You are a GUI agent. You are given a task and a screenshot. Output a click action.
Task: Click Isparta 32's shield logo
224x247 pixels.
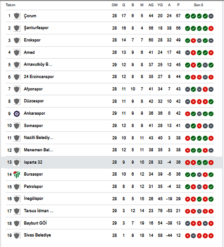[x=17, y=163]
